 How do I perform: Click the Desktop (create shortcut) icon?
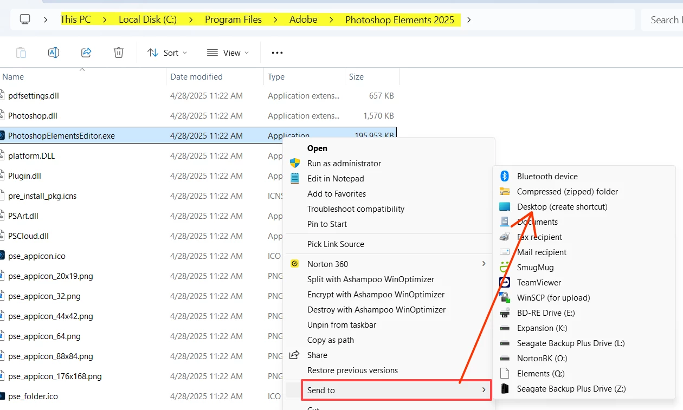(x=505, y=206)
